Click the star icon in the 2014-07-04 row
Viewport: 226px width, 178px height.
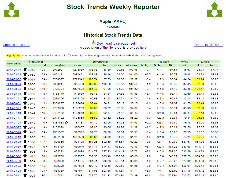click(x=66, y=123)
